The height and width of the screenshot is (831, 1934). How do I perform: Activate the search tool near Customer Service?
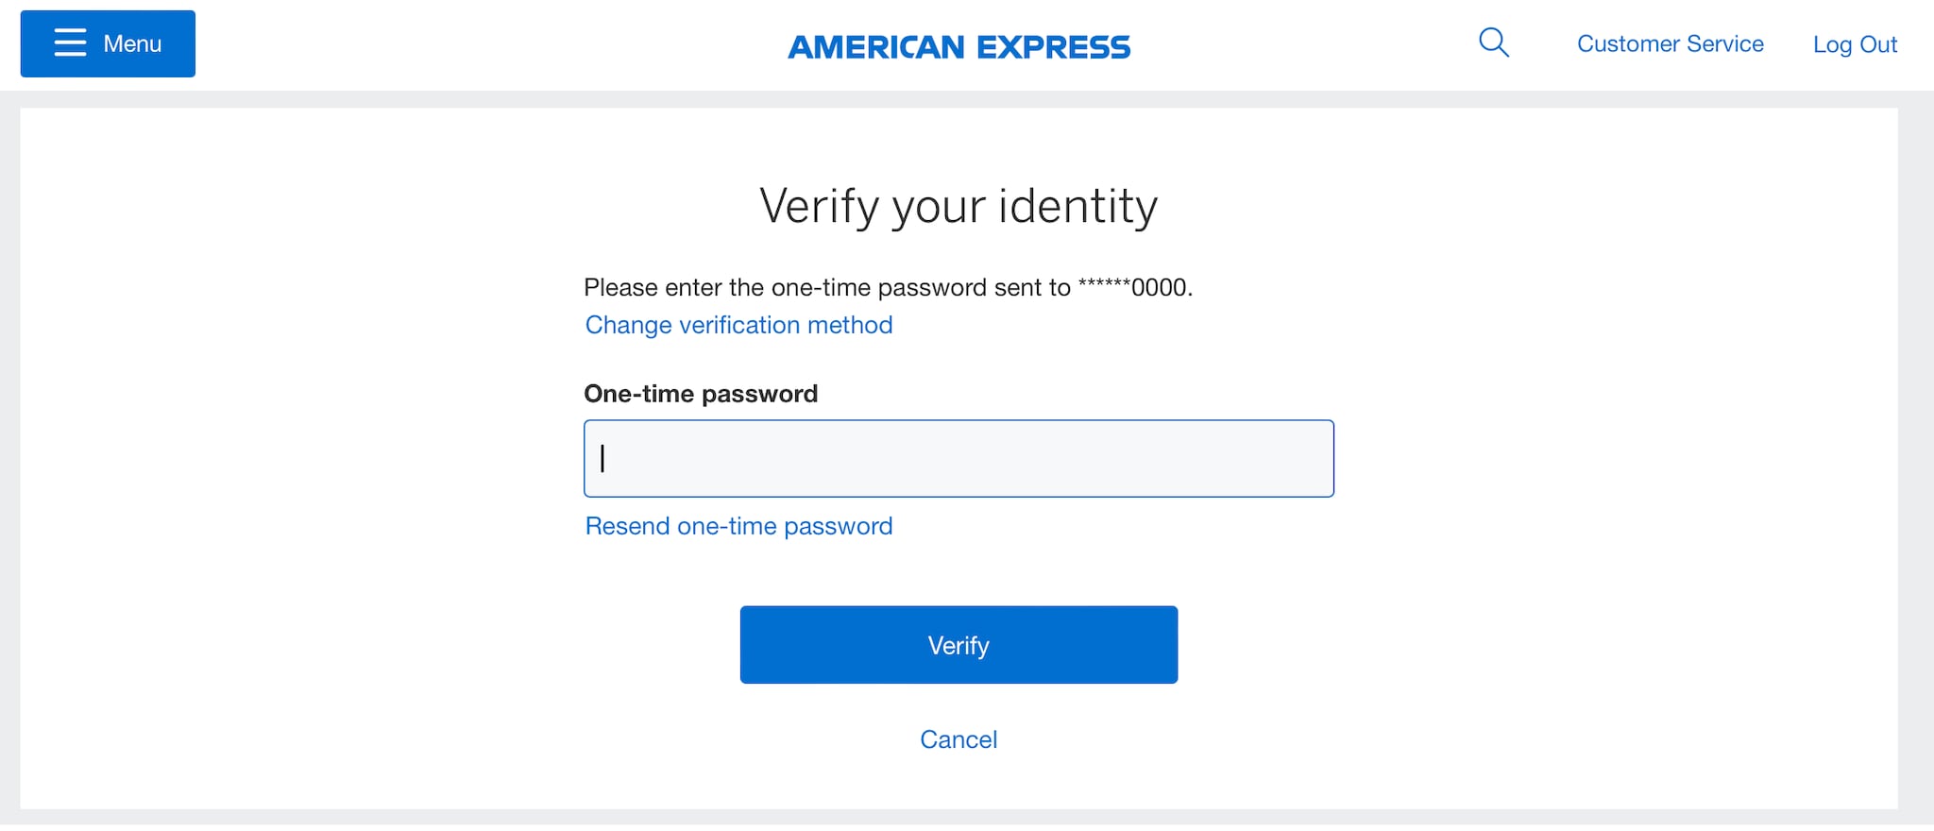[x=1493, y=42]
